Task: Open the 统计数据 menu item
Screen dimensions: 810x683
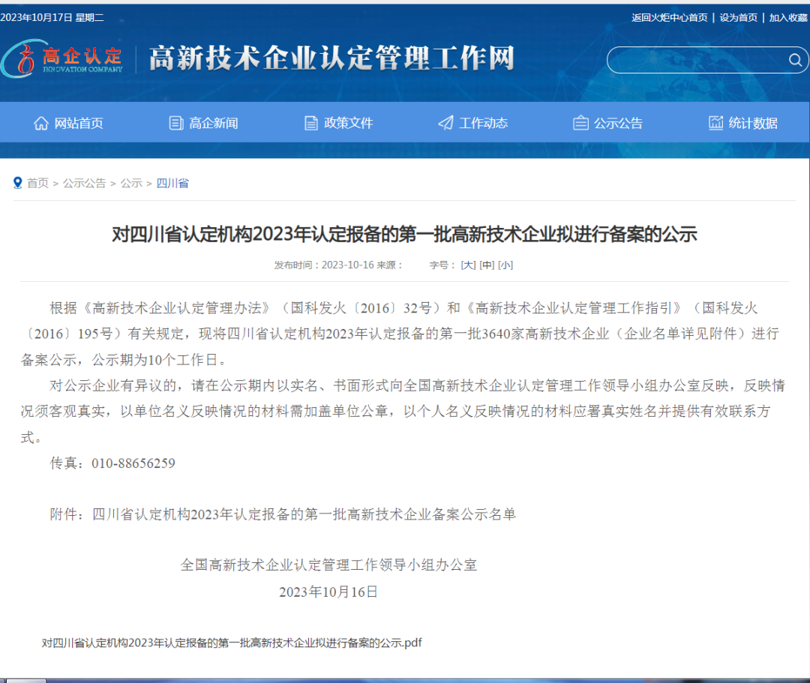Action: tap(753, 123)
